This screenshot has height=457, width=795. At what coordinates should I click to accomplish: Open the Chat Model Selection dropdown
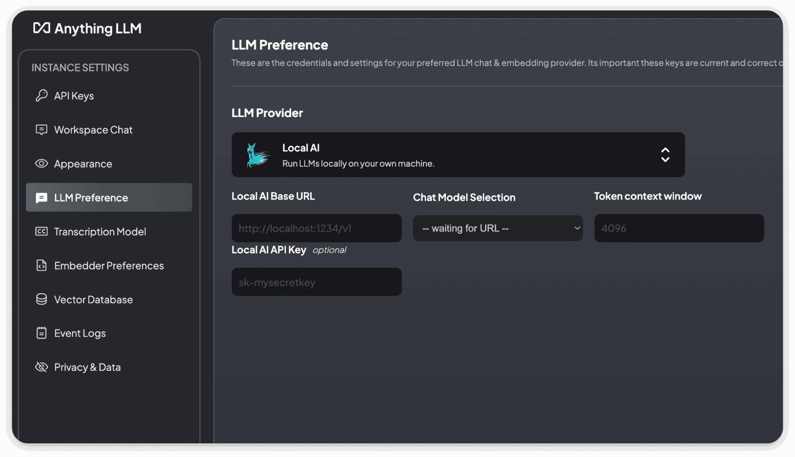click(497, 228)
